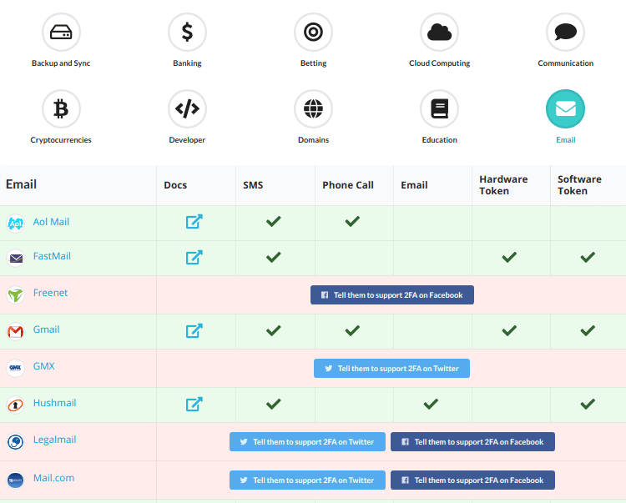
Task: Click the Docs column header
Action: tap(175, 185)
